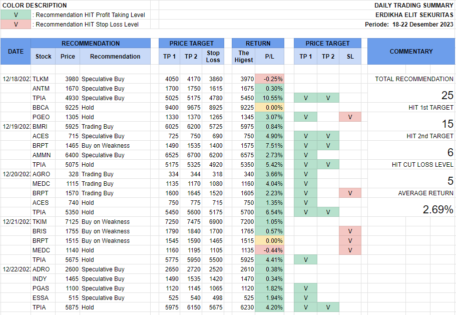
Task: Click the green Profit Taking Level legend cell
Action: pyautogui.click(x=16, y=15)
